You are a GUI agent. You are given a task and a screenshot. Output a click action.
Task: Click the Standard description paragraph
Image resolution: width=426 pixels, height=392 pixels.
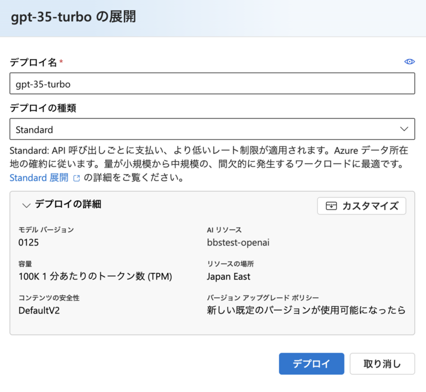click(209, 164)
